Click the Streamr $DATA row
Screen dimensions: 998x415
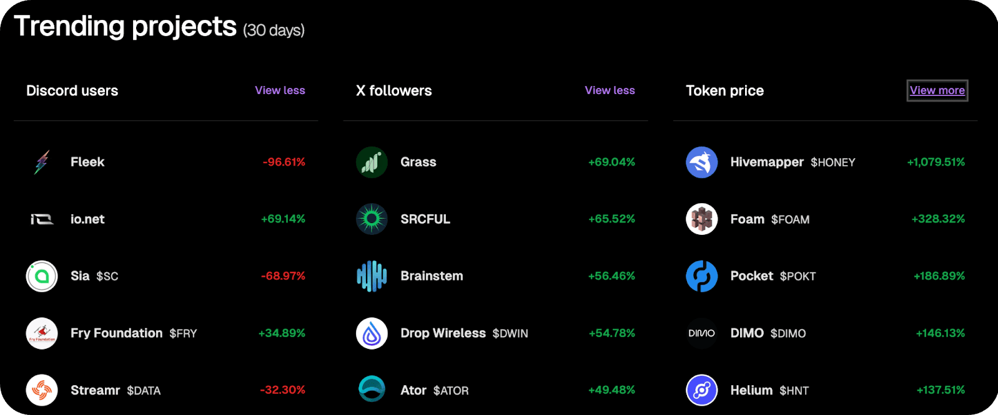[x=166, y=390]
